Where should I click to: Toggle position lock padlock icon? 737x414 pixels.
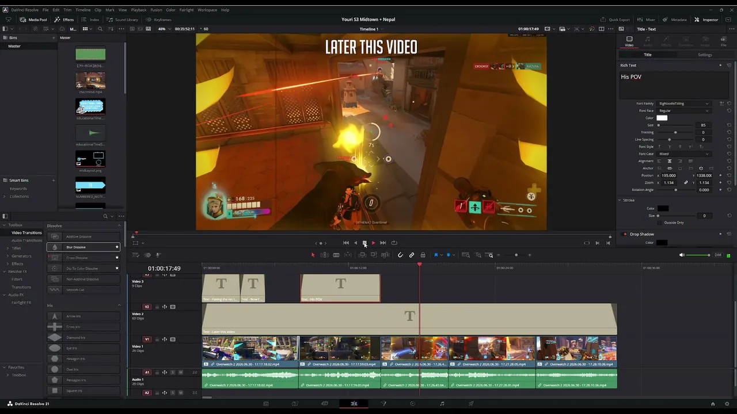(x=423, y=255)
